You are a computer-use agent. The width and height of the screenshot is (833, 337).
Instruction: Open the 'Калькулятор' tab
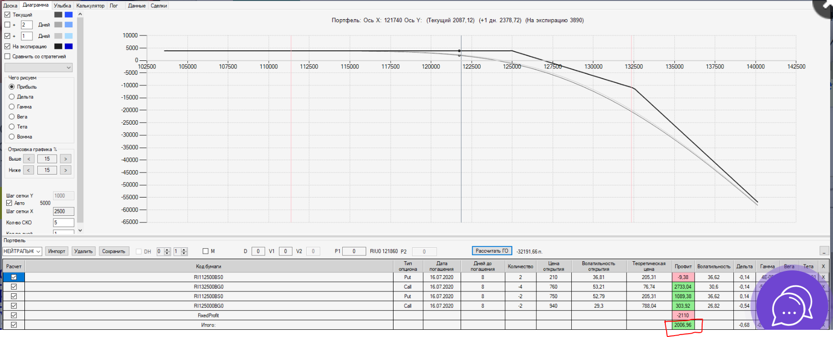click(x=90, y=6)
